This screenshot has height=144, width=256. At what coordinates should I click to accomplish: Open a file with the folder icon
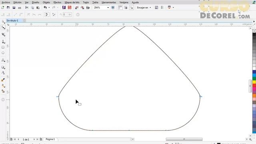[x=8, y=8]
